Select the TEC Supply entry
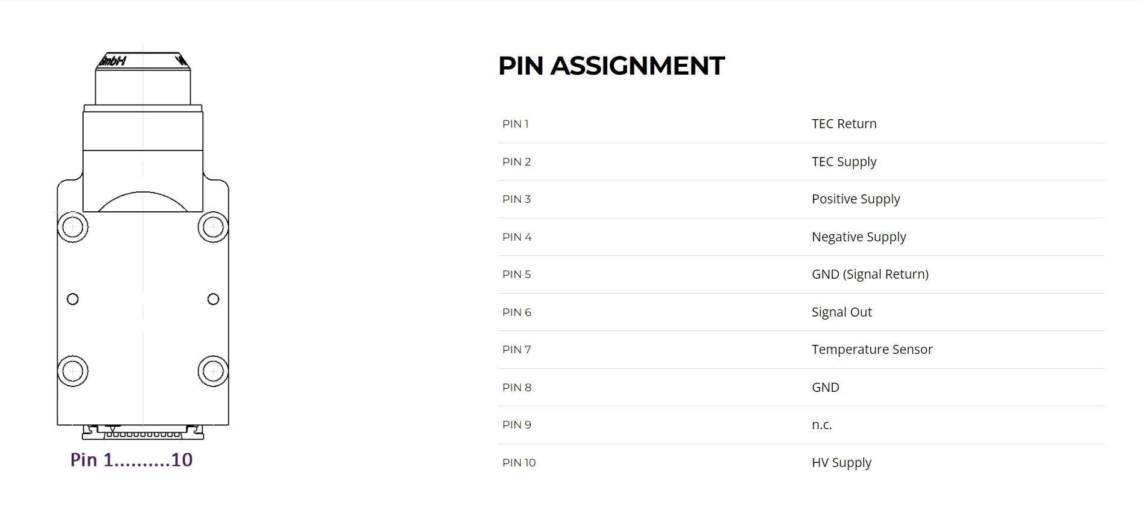 (844, 162)
